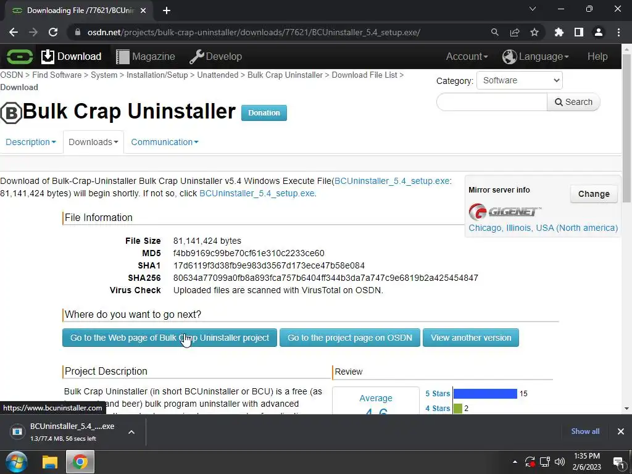The image size is (632, 474).
Task: Click the Bulk Crap Uninstaller logo icon
Action: [x=11, y=113]
